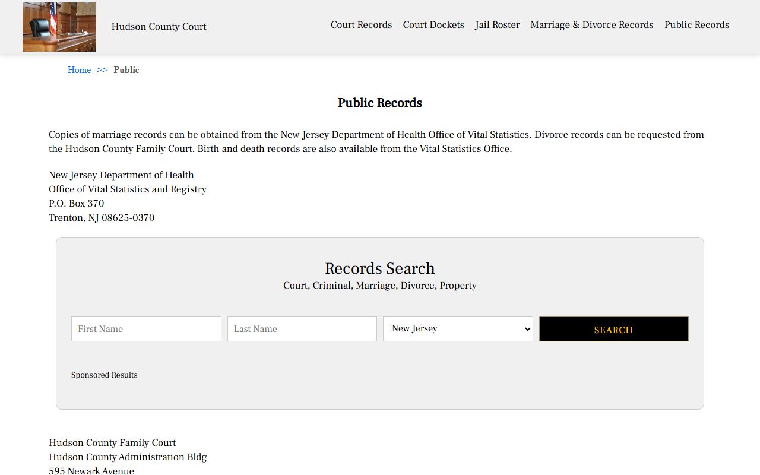760x475 pixels.
Task: Focus the Last Name input field
Action: point(302,329)
